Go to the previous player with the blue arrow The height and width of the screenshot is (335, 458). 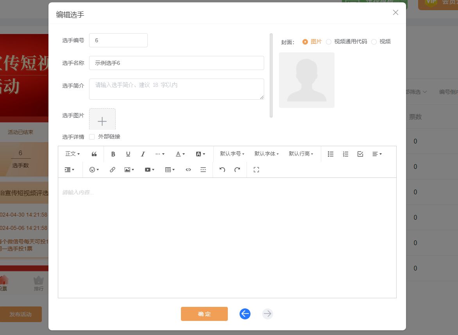tap(245, 314)
